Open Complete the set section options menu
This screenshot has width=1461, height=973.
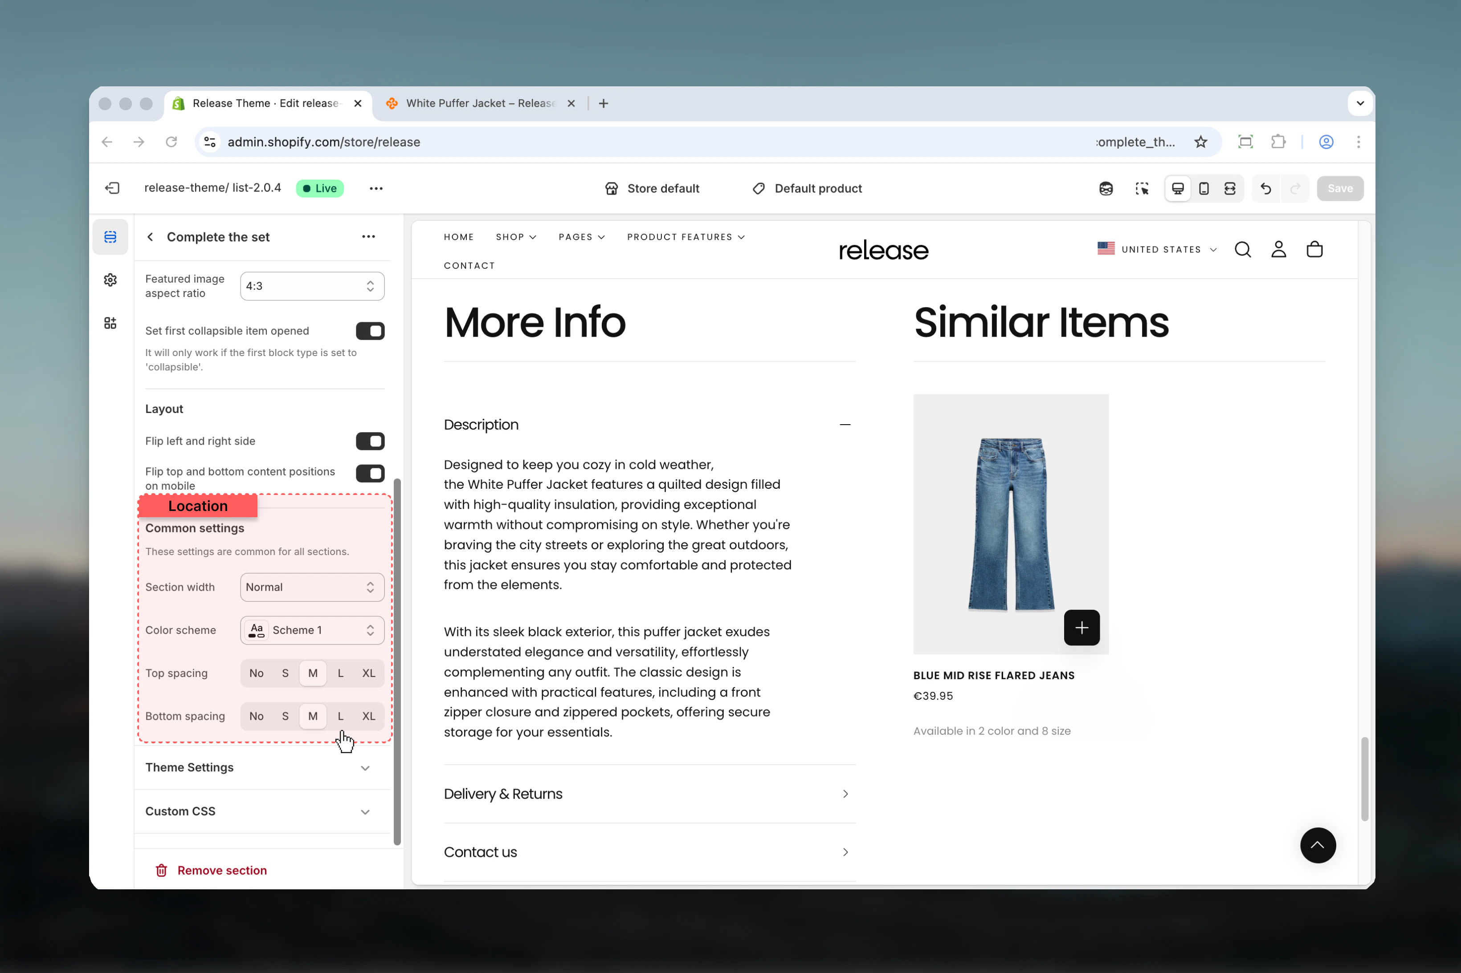click(368, 236)
